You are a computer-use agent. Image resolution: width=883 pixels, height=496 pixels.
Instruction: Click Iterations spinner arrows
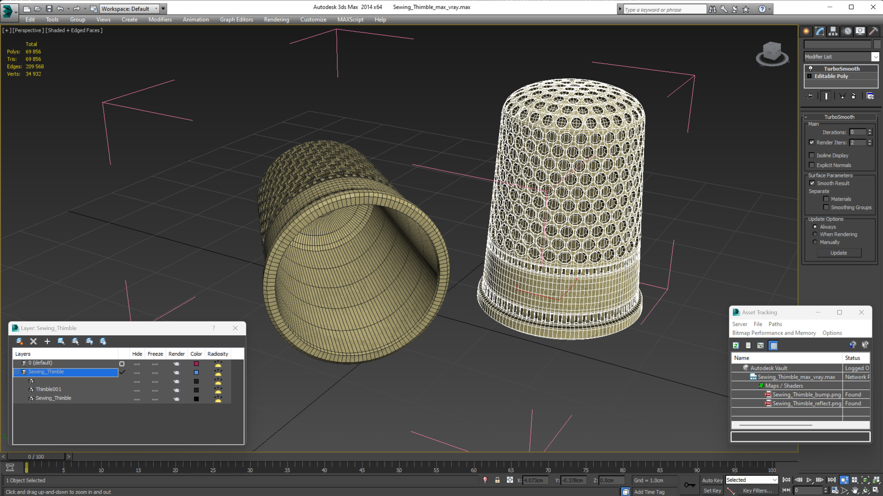[x=870, y=132]
